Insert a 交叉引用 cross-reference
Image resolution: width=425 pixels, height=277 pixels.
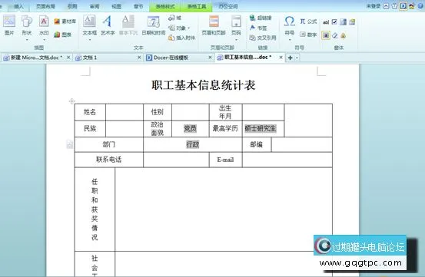tap(263, 38)
